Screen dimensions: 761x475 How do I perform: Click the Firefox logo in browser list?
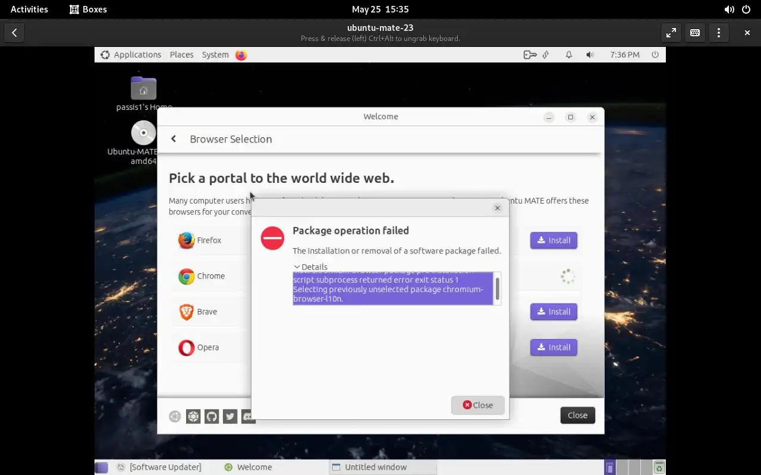click(x=186, y=240)
